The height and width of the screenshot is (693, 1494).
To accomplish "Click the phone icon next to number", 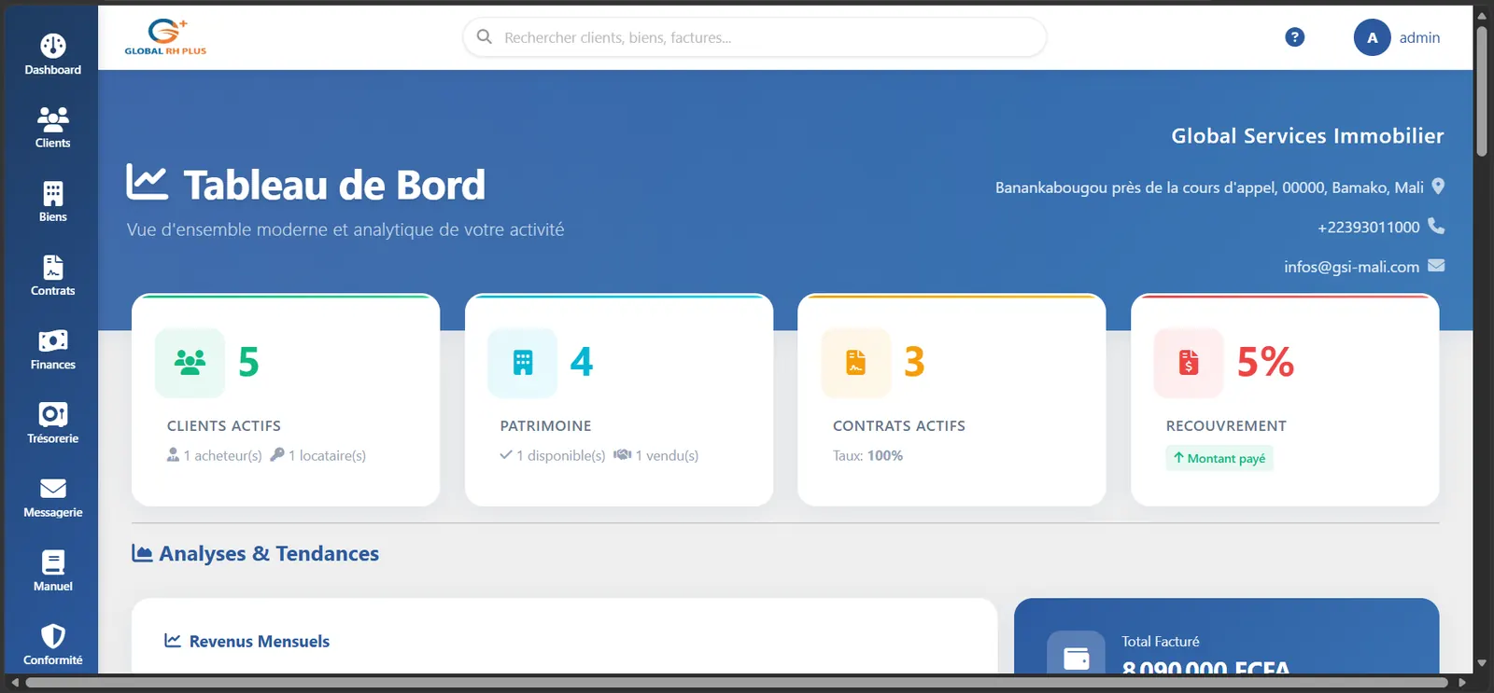I will [x=1436, y=226].
